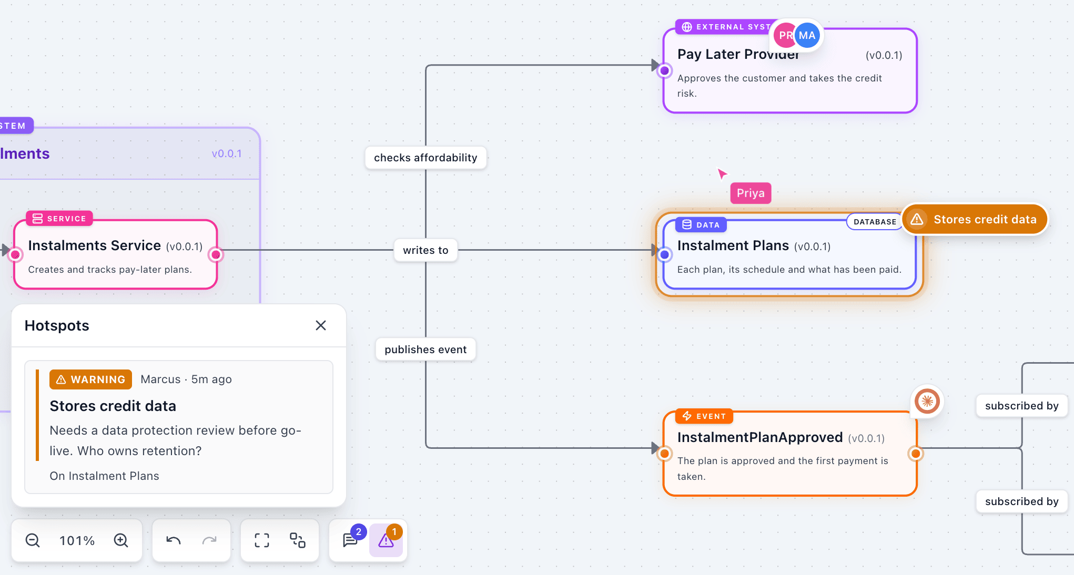Click 'On Instalment Plans' link in hotspot card
The width and height of the screenshot is (1074, 575).
point(104,476)
